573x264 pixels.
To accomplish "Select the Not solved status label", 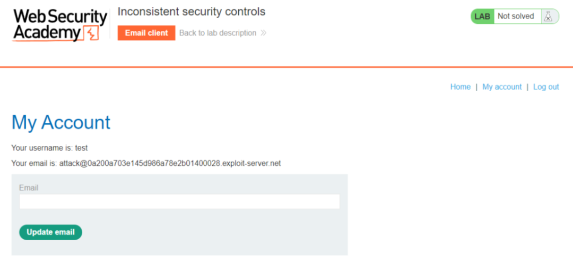I will point(516,16).
